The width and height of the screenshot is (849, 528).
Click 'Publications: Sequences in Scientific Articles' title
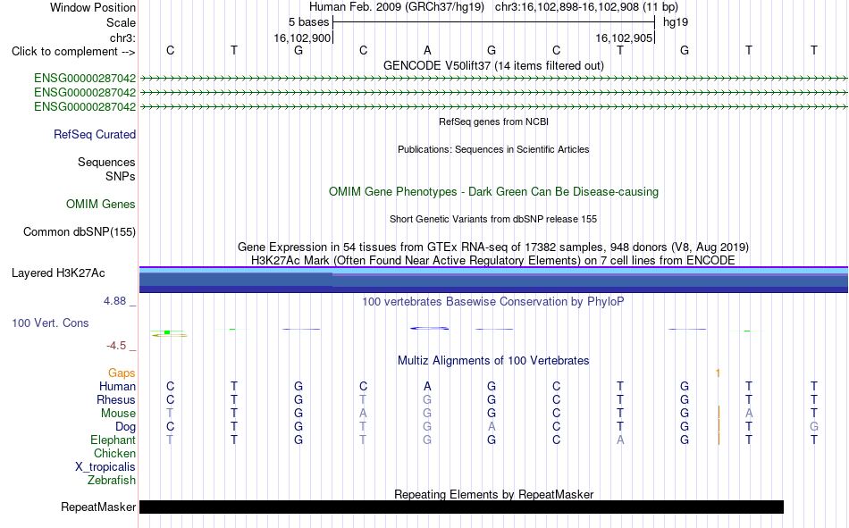(493, 149)
